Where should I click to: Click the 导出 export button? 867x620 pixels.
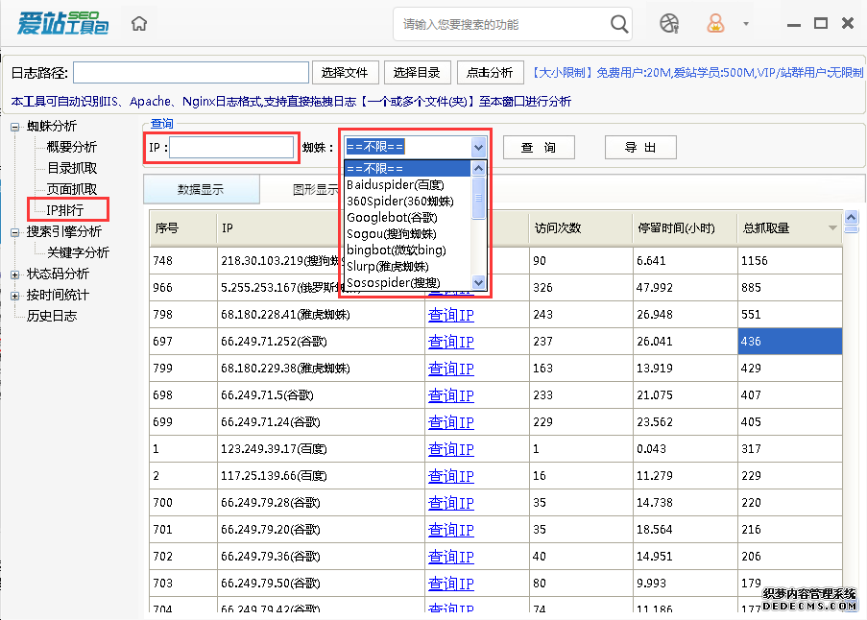click(x=640, y=147)
